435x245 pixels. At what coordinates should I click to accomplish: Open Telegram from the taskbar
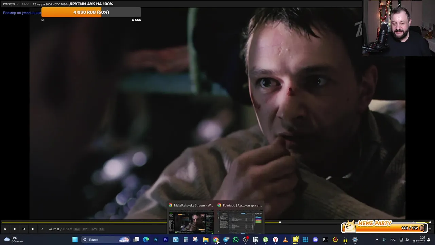pos(226,240)
